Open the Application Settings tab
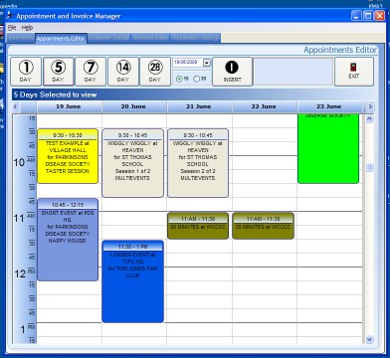The height and width of the screenshot is (358, 390). pos(196,38)
